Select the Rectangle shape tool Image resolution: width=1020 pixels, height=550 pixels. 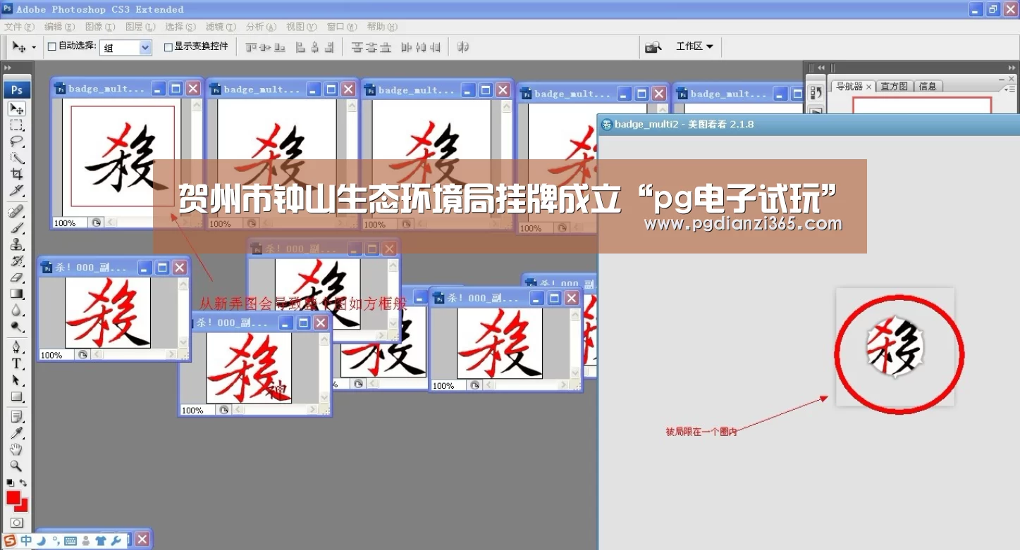click(x=17, y=396)
